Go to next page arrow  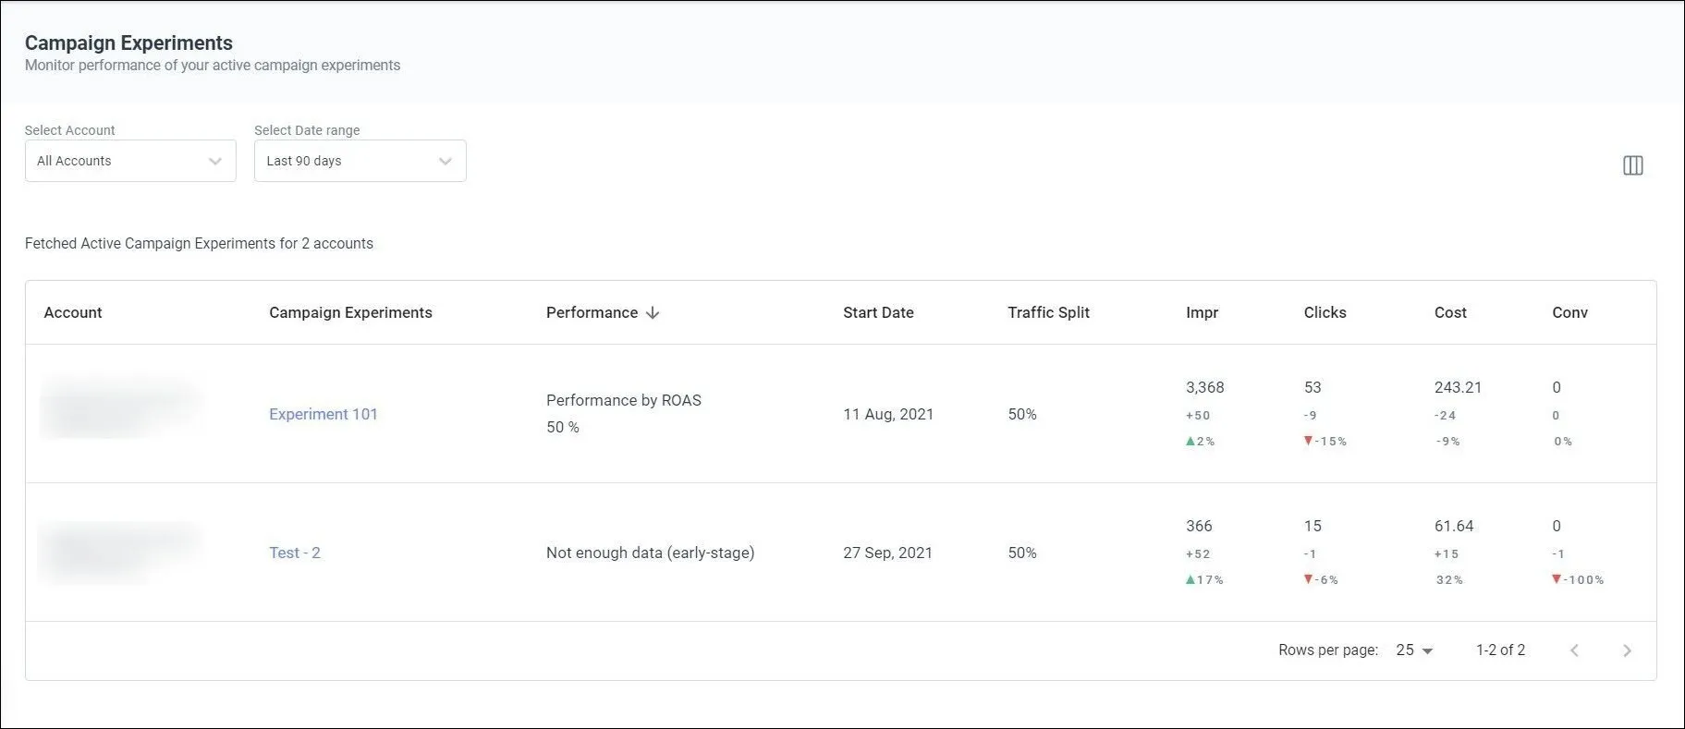pyautogui.click(x=1627, y=650)
